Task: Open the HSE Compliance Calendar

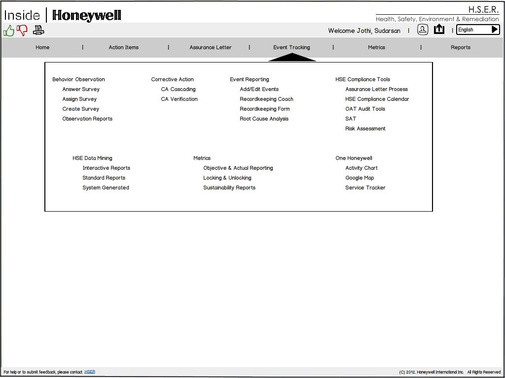Action: click(x=377, y=99)
